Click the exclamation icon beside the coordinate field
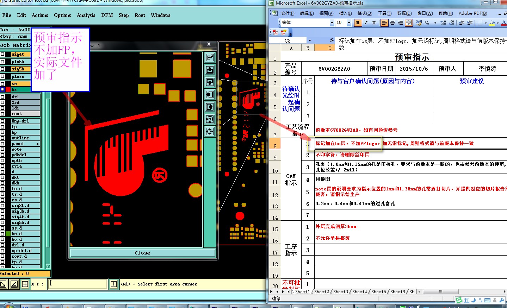The height and width of the screenshot is (308, 507). [114, 284]
